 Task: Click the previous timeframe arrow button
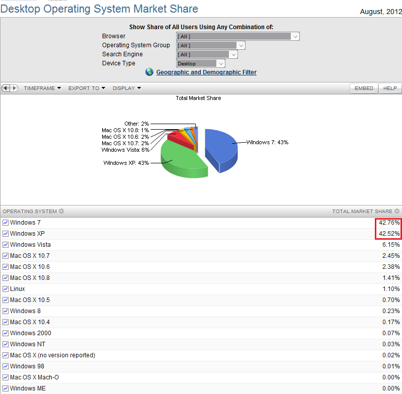click(6, 88)
